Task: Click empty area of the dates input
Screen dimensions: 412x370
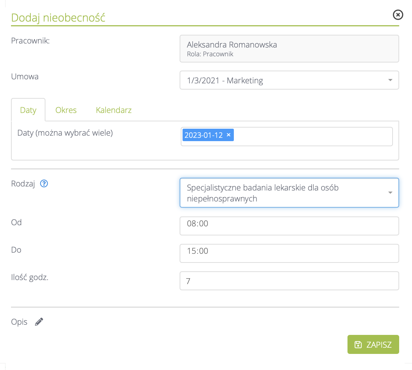Action: pyautogui.click(x=312, y=137)
